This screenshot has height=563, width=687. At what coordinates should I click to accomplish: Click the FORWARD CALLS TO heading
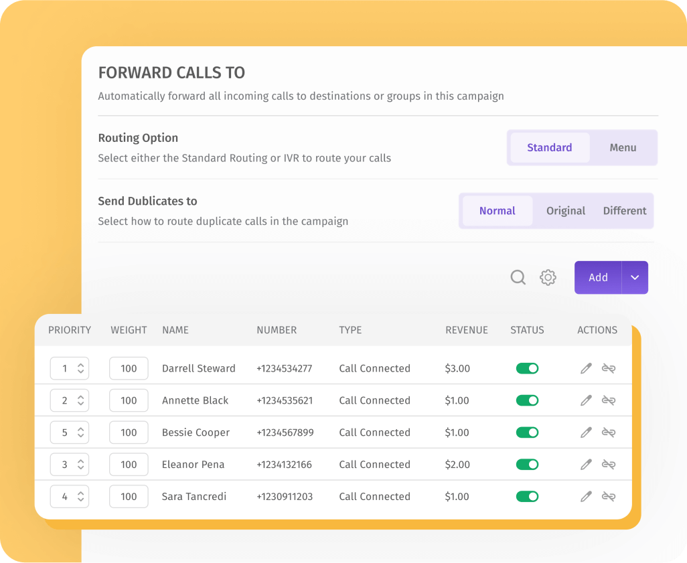pyautogui.click(x=171, y=73)
